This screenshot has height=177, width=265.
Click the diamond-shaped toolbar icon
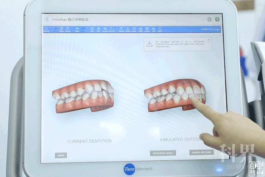99,29
